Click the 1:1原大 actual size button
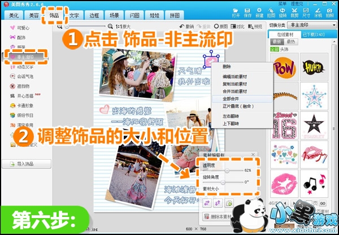This screenshot has width=339, height=235. [123, 27]
